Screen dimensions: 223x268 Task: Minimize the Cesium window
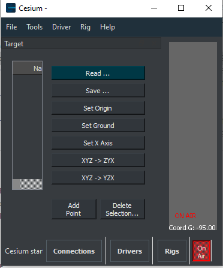coord(154,8)
